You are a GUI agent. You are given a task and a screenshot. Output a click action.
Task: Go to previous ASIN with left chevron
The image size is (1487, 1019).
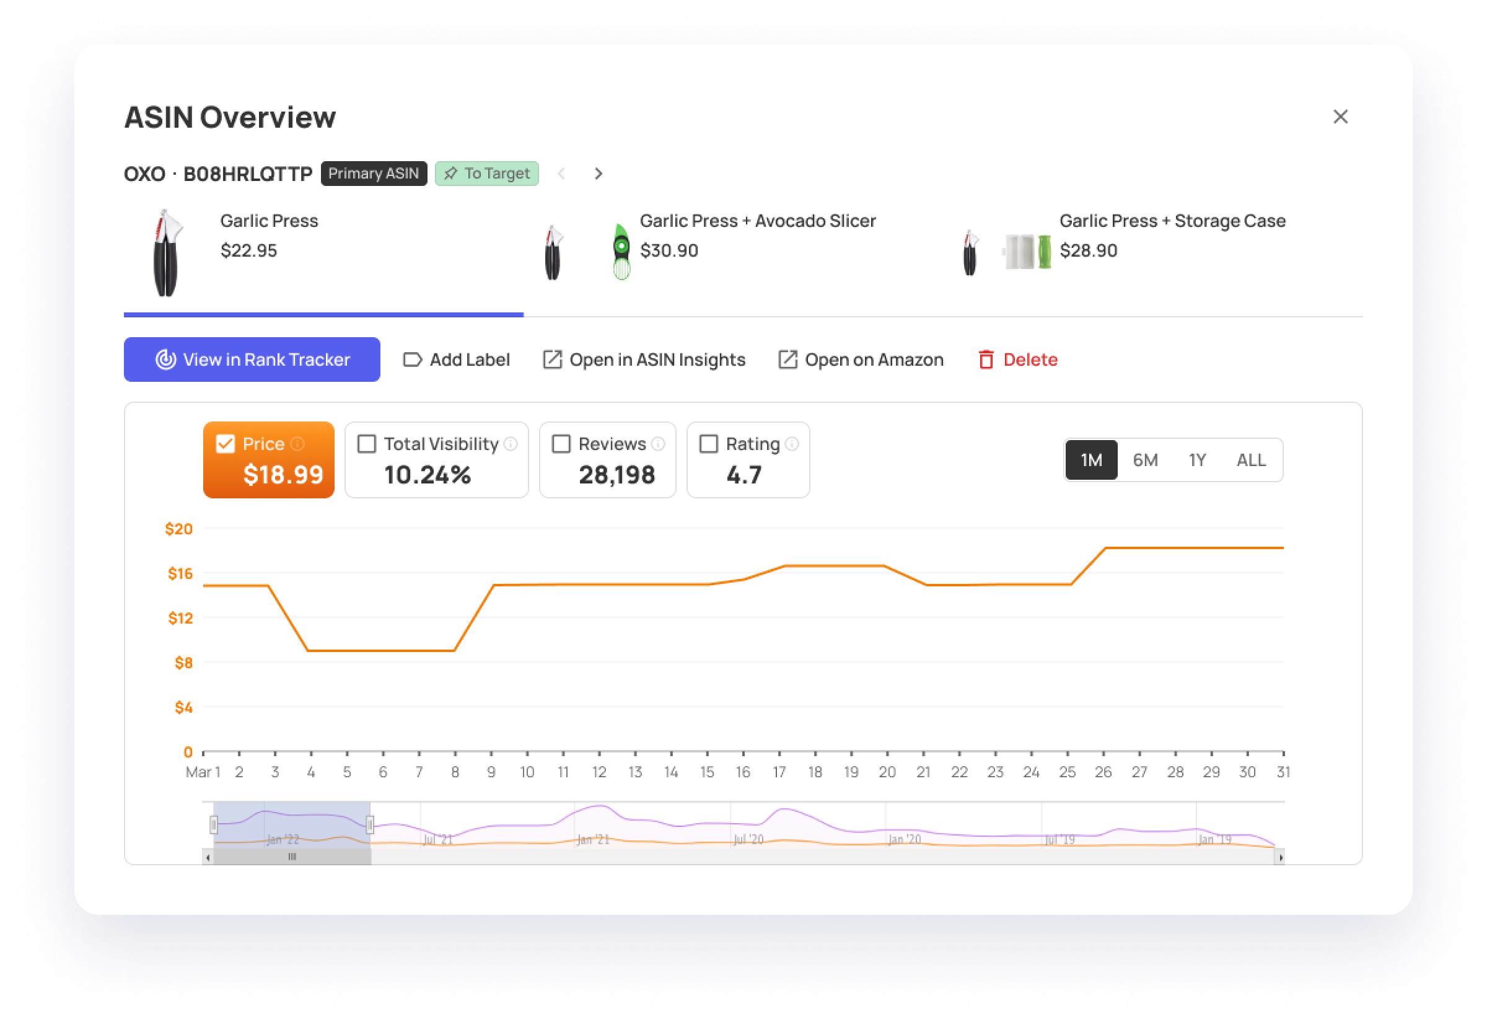[x=561, y=174]
